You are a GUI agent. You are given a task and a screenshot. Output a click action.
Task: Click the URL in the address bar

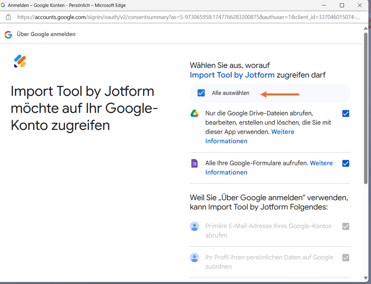(189, 17)
